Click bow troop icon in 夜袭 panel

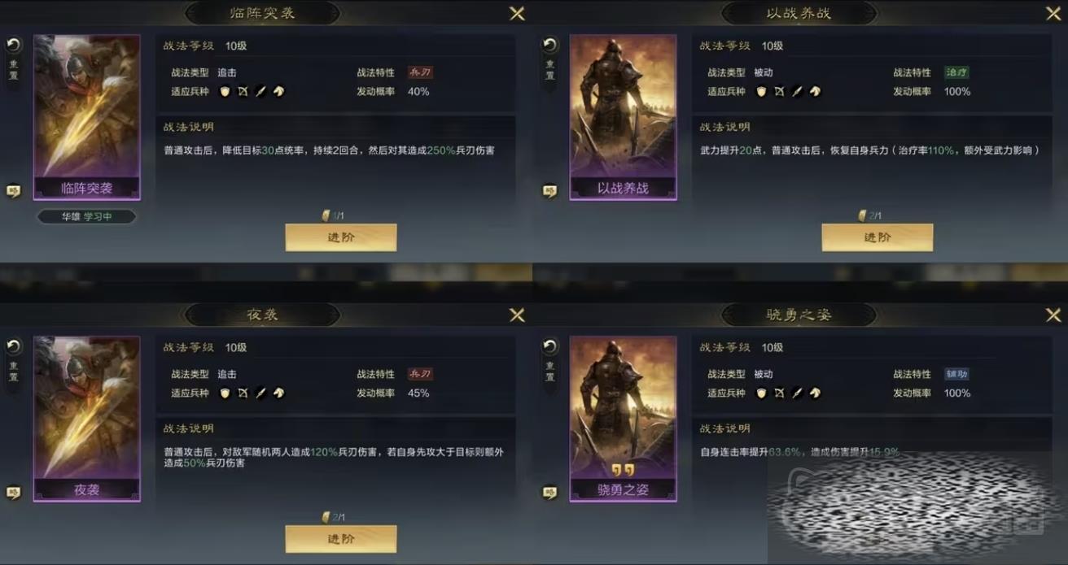pyautogui.click(x=243, y=393)
